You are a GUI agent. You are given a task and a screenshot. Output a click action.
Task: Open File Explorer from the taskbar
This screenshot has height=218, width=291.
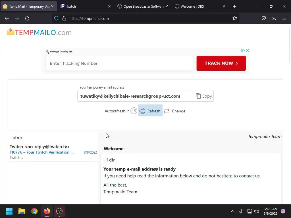[22, 211]
